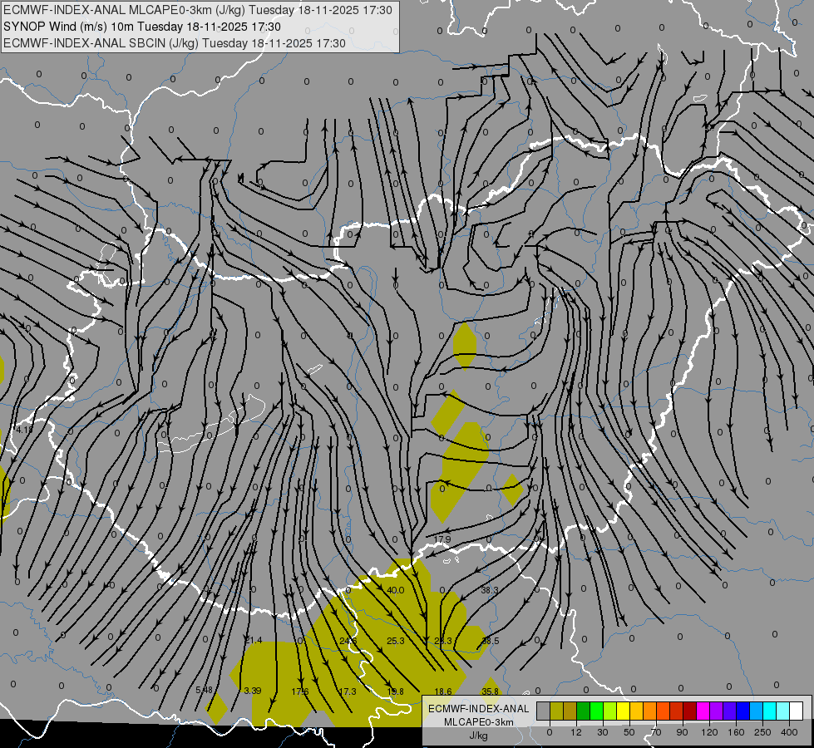Click the legend scale label 90
Screen dimensions: 814x748
tap(682, 732)
